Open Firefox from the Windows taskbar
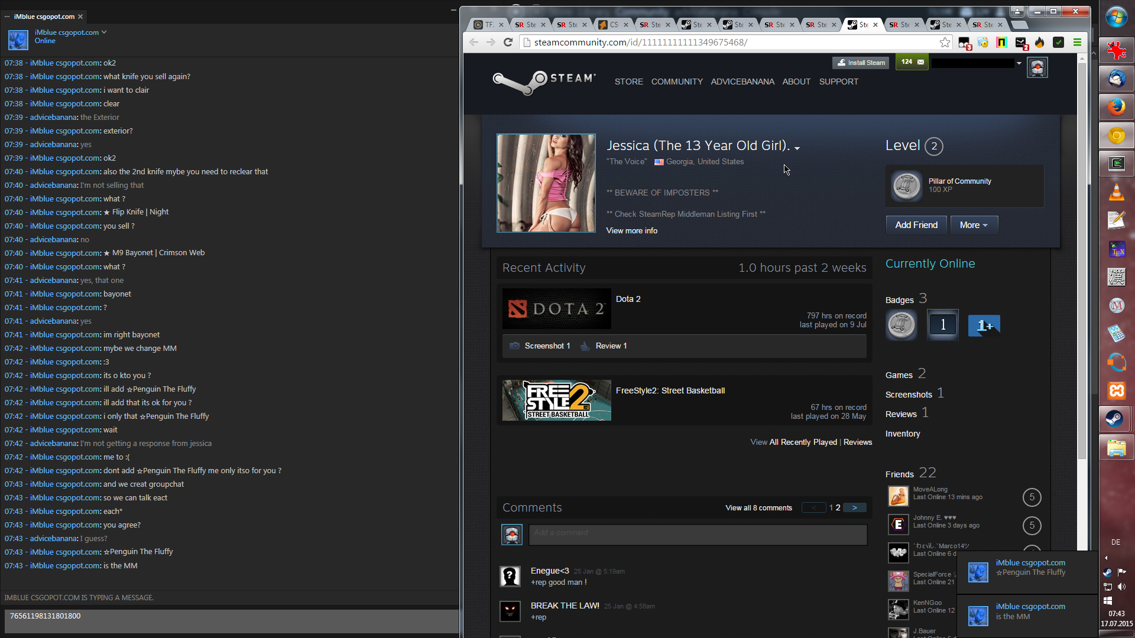The height and width of the screenshot is (638, 1135). (x=1116, y=107)
